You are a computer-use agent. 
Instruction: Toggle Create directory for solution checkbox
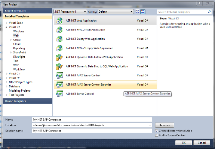point(157,131)
